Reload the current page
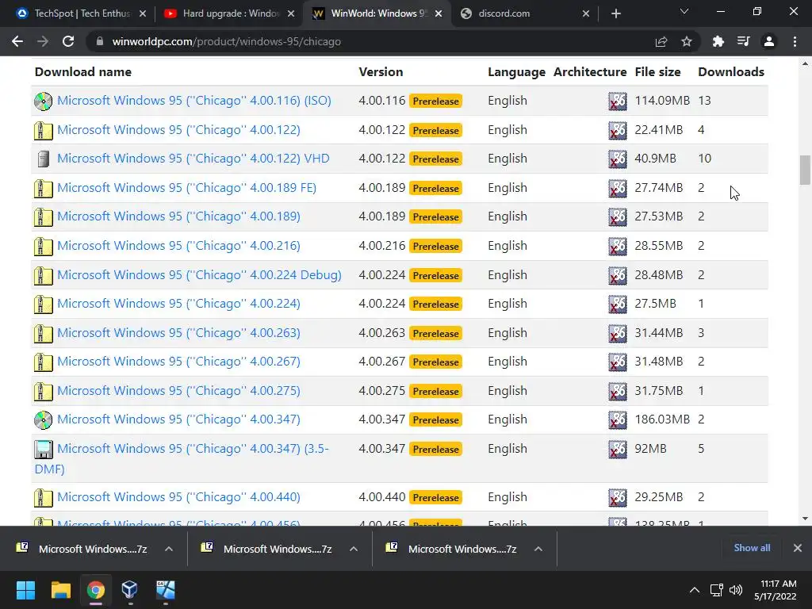Viewport: 812px width, 609px height. (68, 41)
